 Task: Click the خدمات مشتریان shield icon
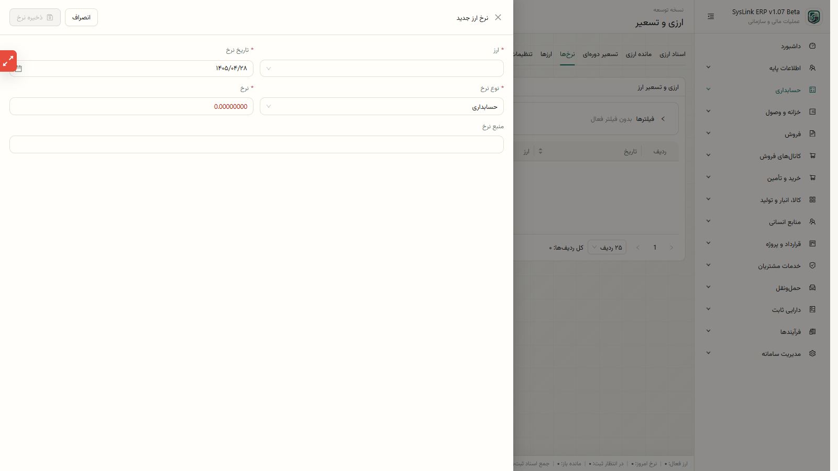point(812,266)
